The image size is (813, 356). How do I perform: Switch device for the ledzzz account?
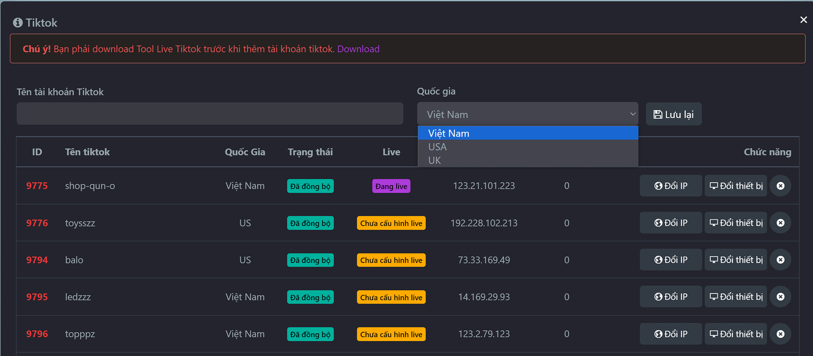coord(736,297)
